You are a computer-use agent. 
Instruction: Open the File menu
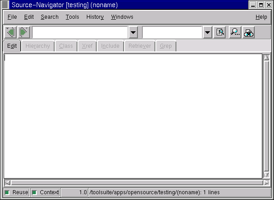[12, 17]
